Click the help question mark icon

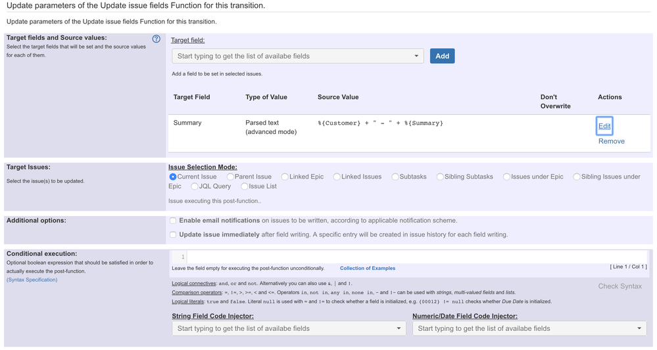[x=156, y=39]
